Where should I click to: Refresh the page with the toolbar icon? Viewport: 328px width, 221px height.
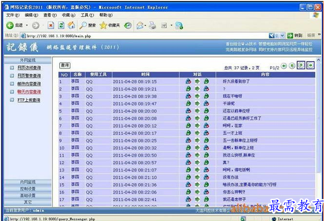[x=61, y=25]
